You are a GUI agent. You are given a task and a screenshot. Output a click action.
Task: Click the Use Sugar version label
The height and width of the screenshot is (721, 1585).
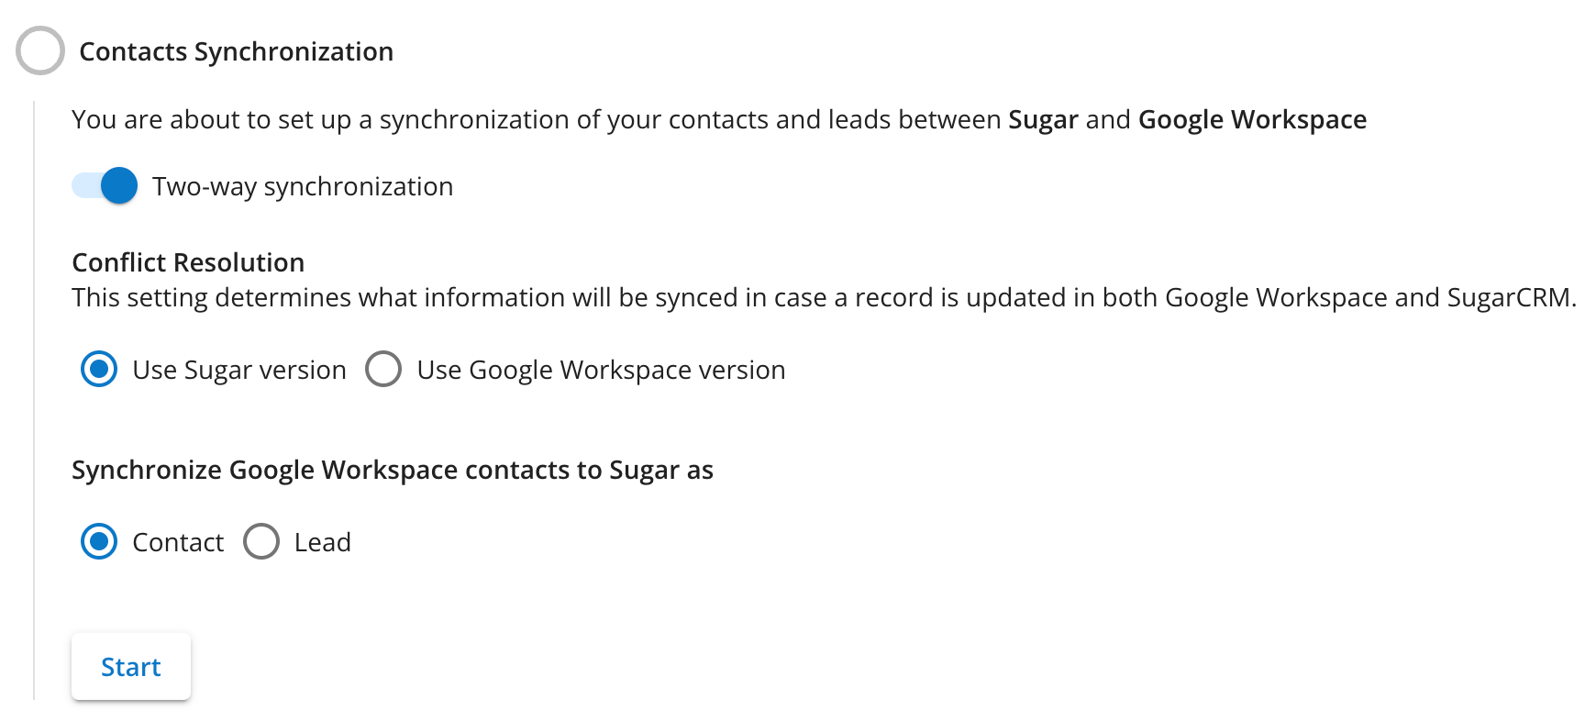(239, 370)
